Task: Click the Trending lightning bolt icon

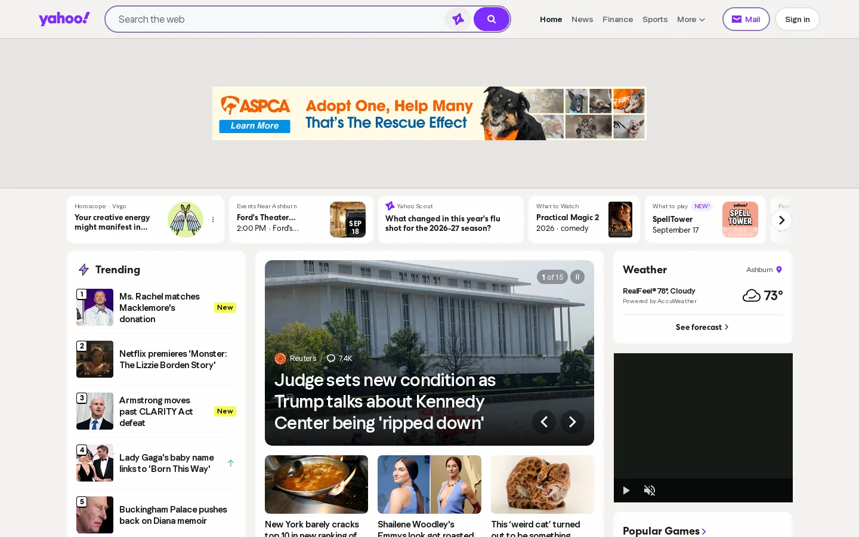Action: click(84, 270)
